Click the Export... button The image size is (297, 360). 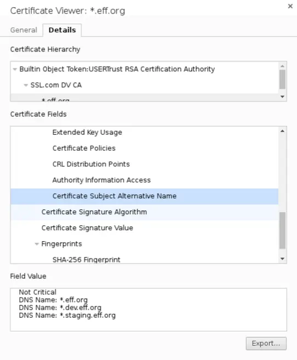coord(266,344)
